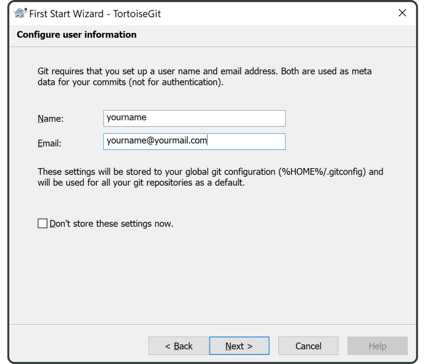425x364 pixels.
Task: Click the Name: label
Action: (x=50, y=119)
